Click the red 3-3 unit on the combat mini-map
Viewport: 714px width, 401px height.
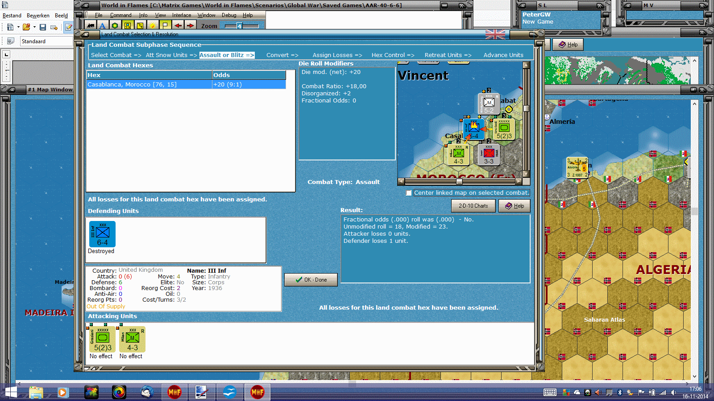pos(489,154)
